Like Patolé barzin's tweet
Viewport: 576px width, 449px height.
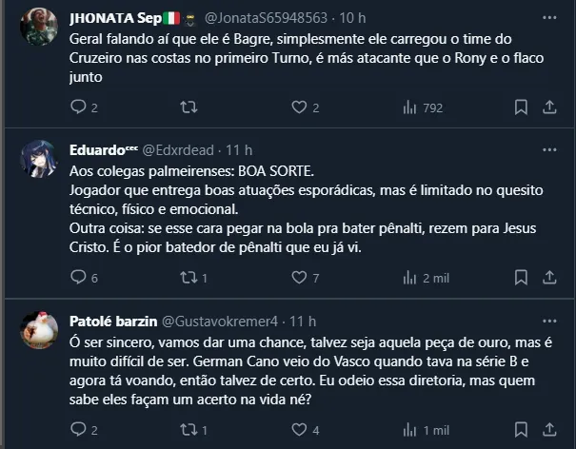tap(299, 430)
